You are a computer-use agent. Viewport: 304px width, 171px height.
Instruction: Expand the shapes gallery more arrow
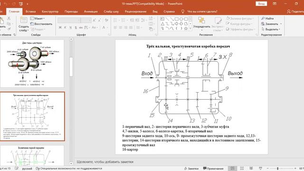(x=190, y=28)
